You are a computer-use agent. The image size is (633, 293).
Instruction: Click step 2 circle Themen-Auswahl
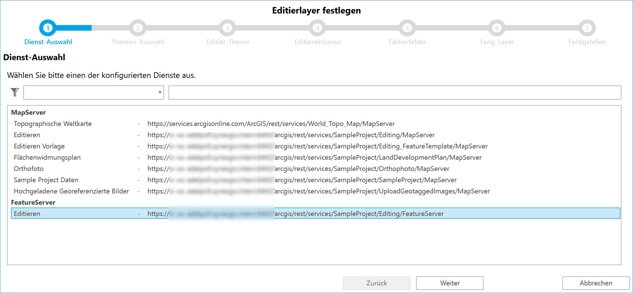coord(138,28)
